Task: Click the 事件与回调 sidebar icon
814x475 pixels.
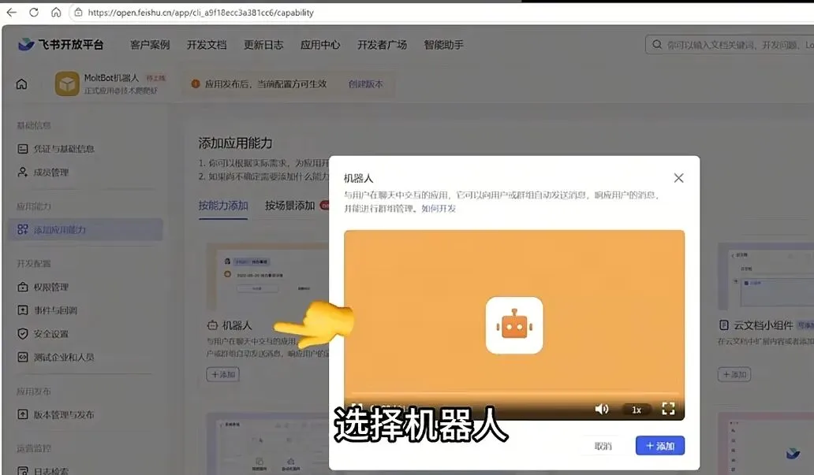Action: coord(22,310)
